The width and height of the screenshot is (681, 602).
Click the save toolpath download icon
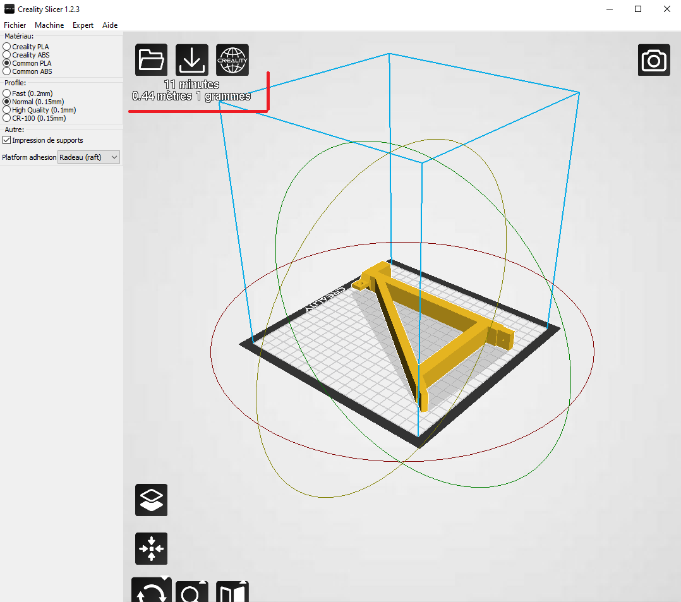(192, 60)
